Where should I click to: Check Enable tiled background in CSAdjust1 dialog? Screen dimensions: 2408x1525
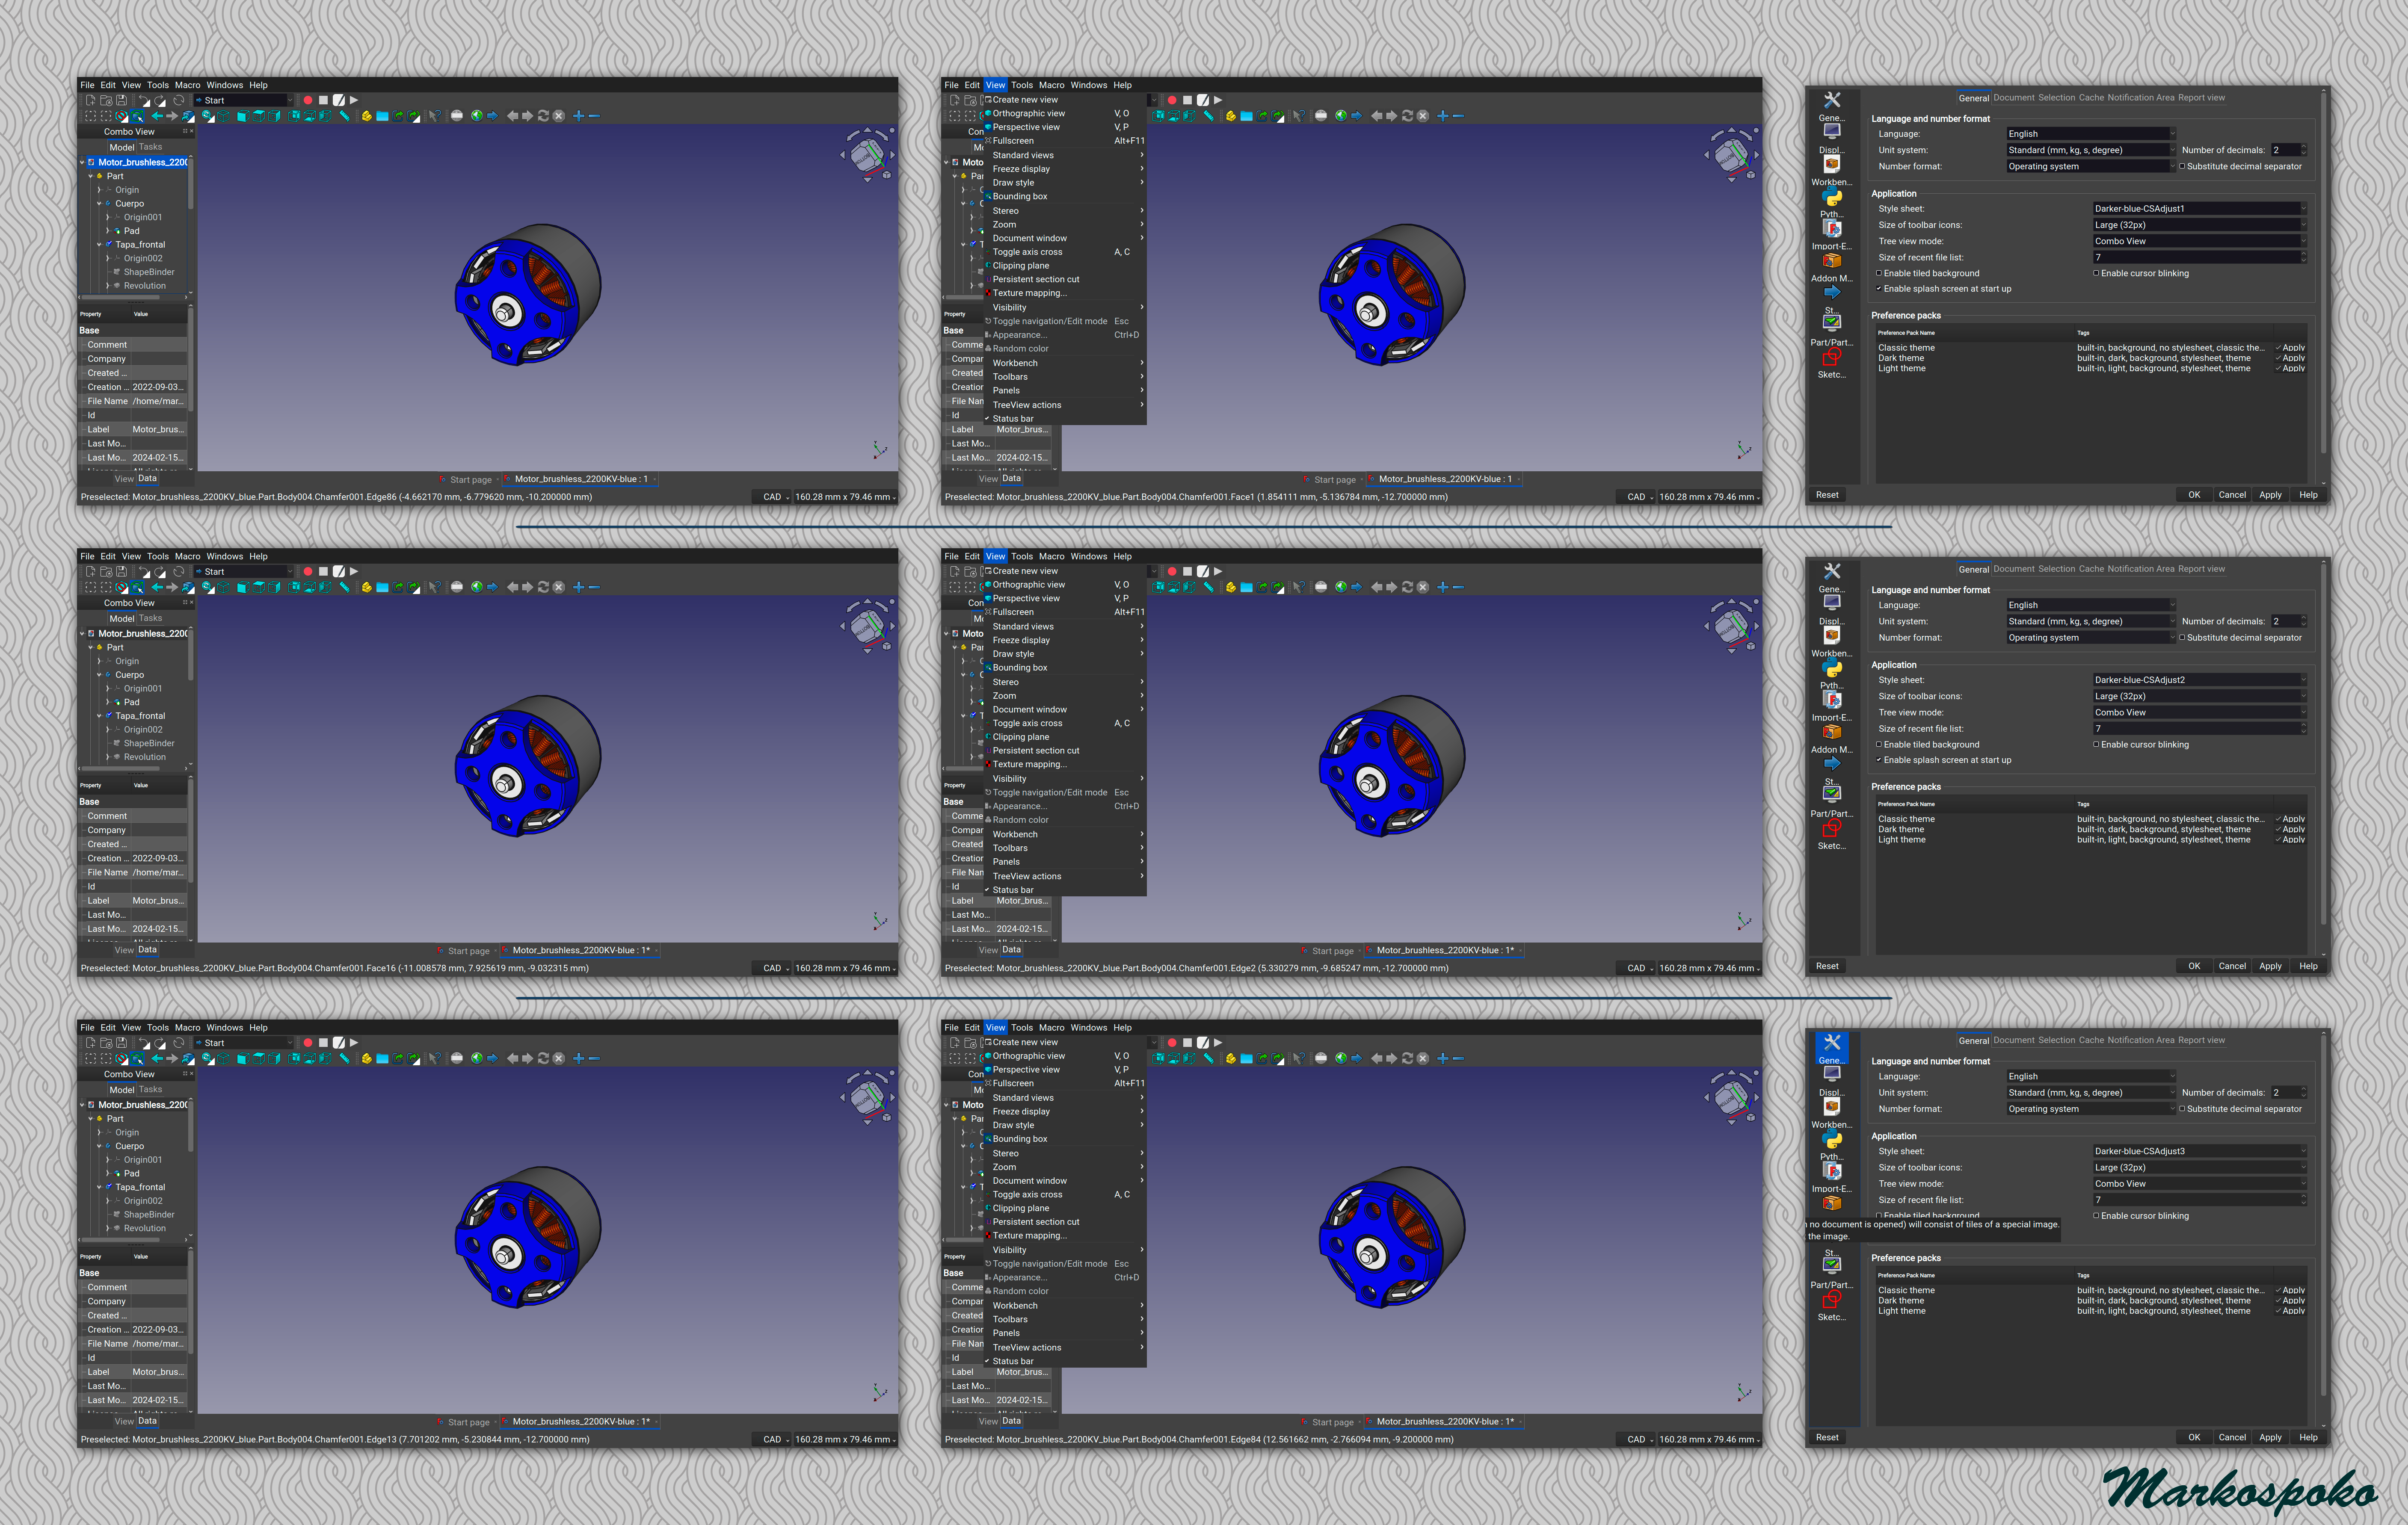click(x=1879, y=273)
